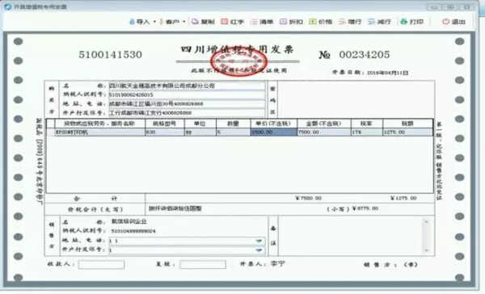Select the highlighted unit price cell 1500.00
The width and height of the screenshot is (485, 294).
(273, 132)
